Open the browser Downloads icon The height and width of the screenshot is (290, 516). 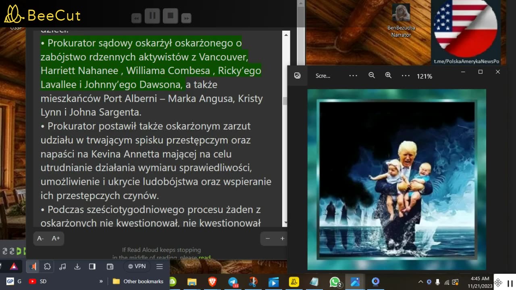point(77,266)
